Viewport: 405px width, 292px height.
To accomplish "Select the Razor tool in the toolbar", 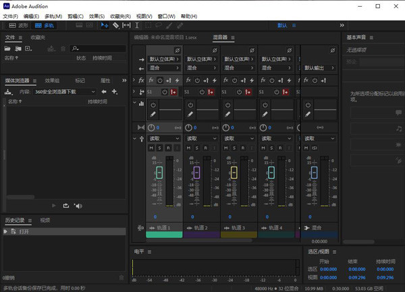I will click(x=115, y=25).
